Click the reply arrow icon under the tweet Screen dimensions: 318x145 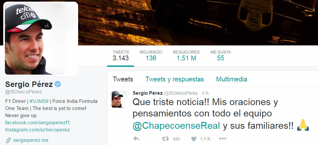click(x=136, y=139)
